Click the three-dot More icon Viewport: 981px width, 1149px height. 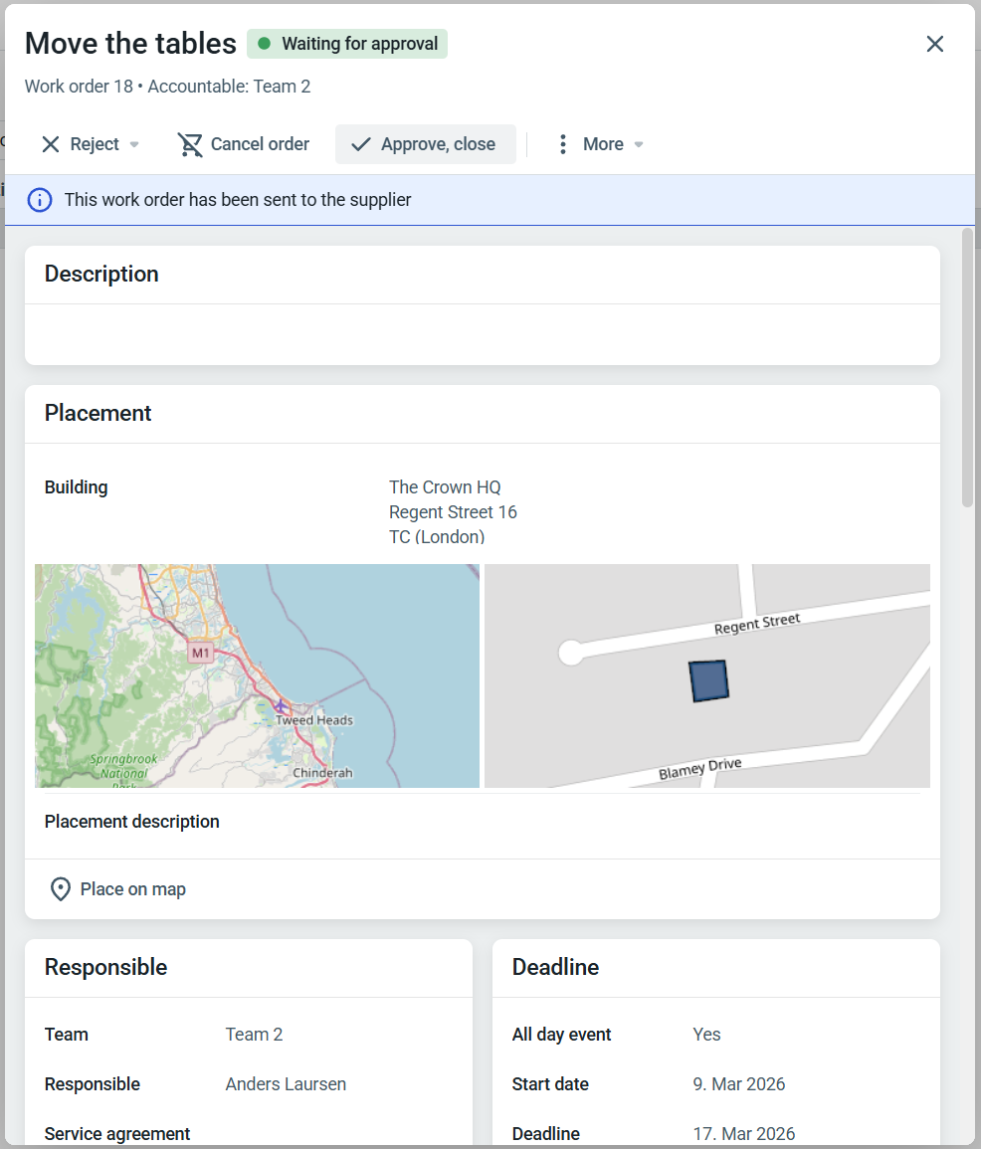point(563,144)
